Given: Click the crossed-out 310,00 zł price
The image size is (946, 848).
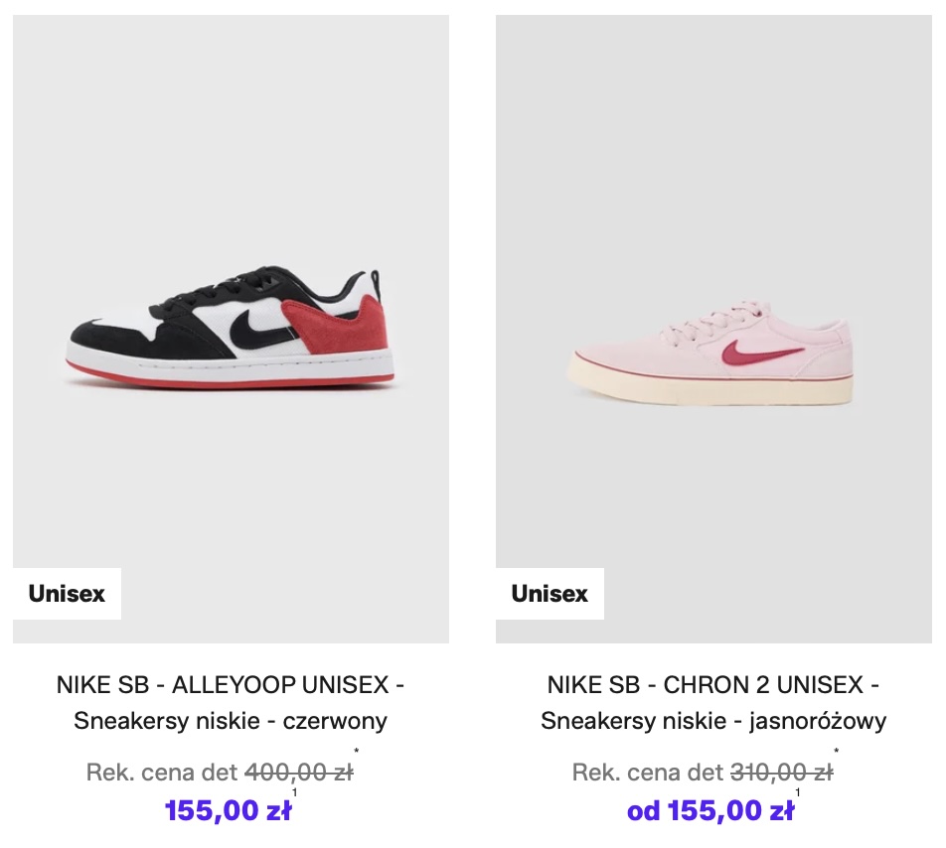Looking at the screenshot, I should click(x=781, y=773).
